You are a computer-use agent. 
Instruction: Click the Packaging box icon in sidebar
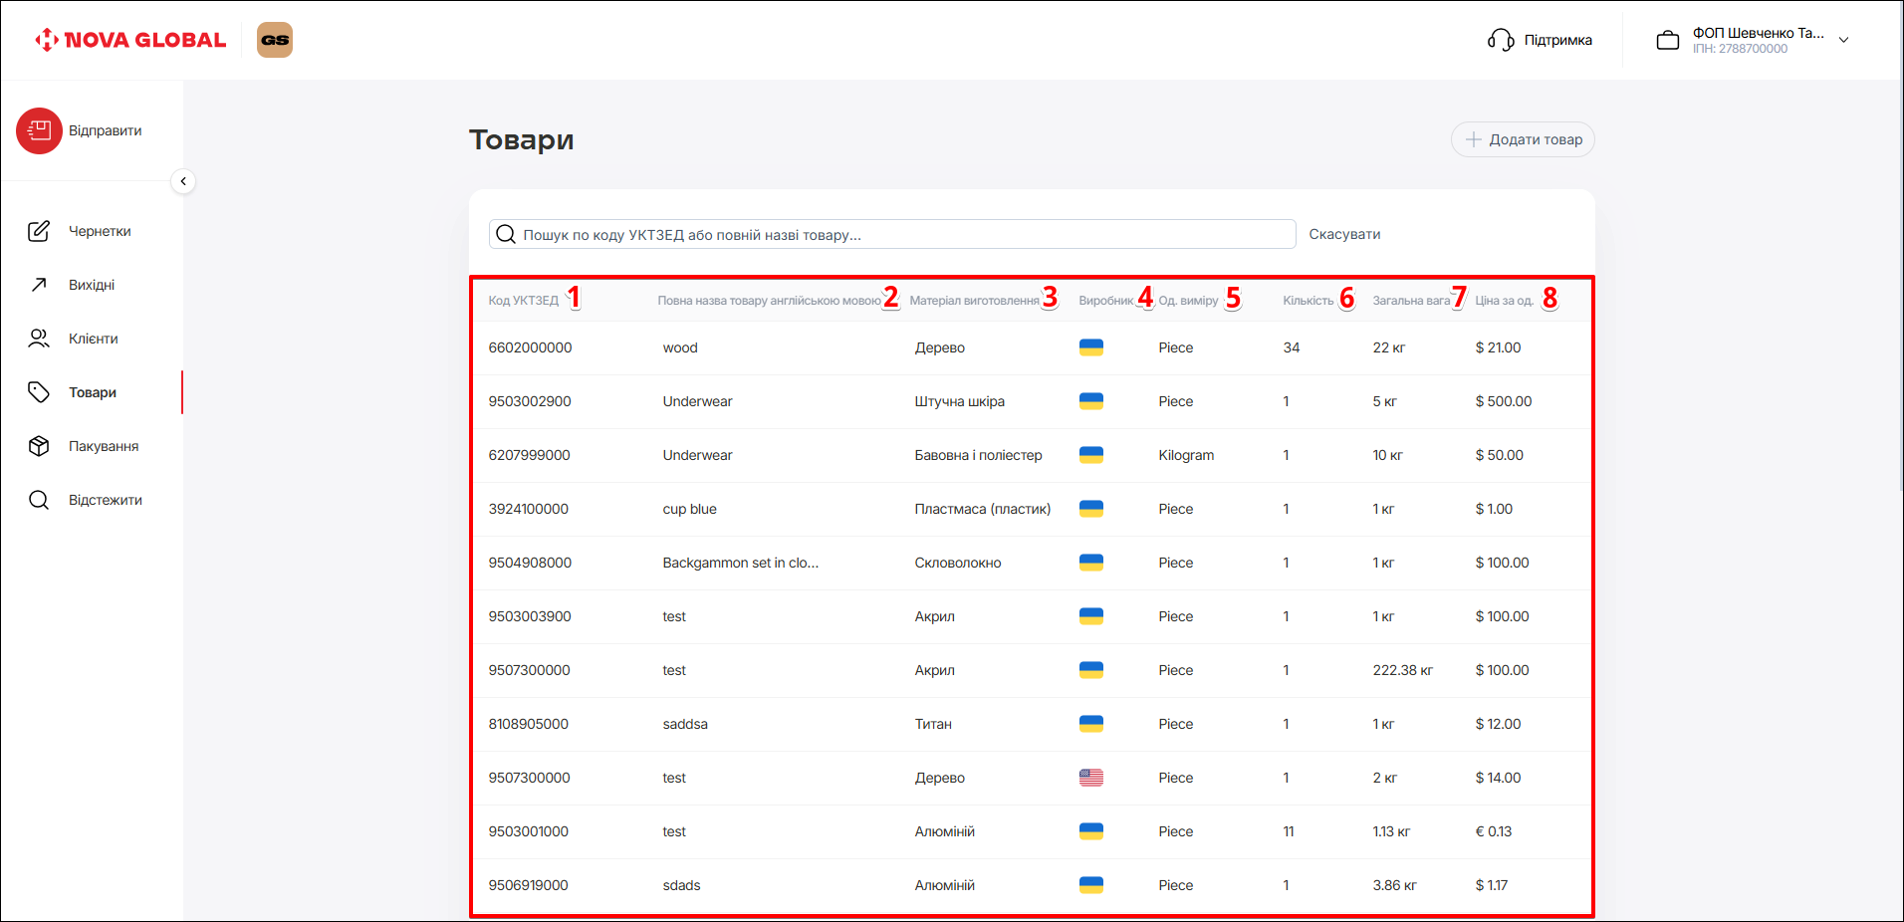pyautogui.click(x=39, y=446)
